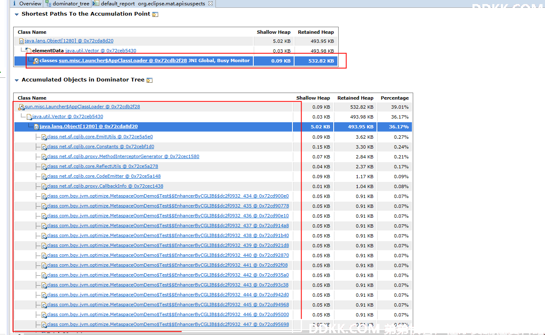
Task: Click Retained Heap header in Accumulated Objects table
Action: (x=355, y=98)
